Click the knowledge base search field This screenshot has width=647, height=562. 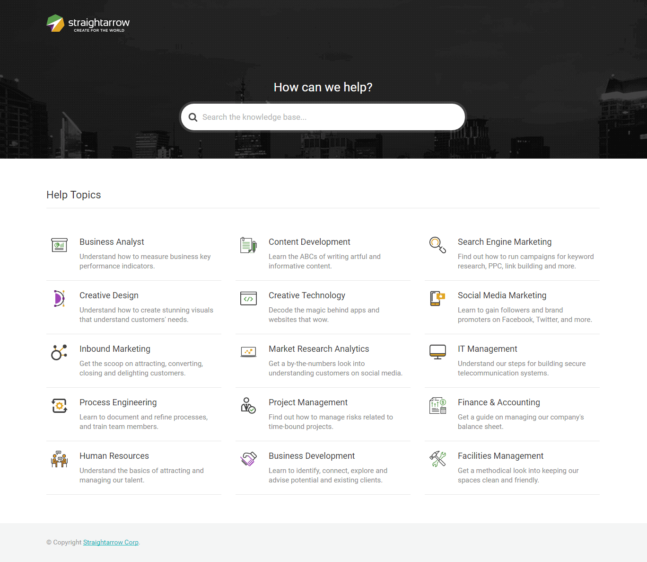[x=323, y=116]
